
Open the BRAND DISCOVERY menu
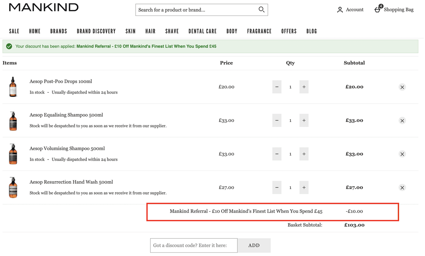click(x=96, y=31)
